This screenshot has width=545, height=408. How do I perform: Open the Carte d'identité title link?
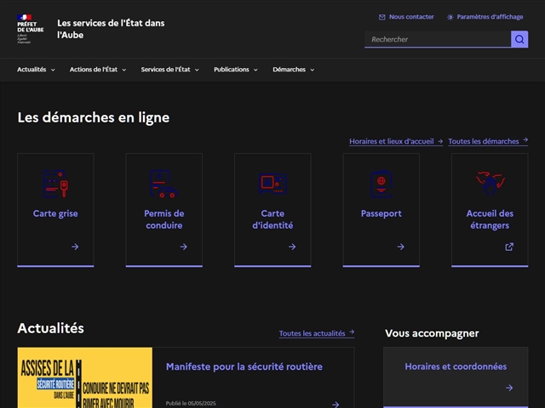tap(272, 219)
